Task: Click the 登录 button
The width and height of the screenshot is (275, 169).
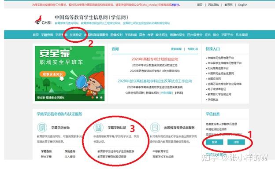Action: click(x=214, y=142)
